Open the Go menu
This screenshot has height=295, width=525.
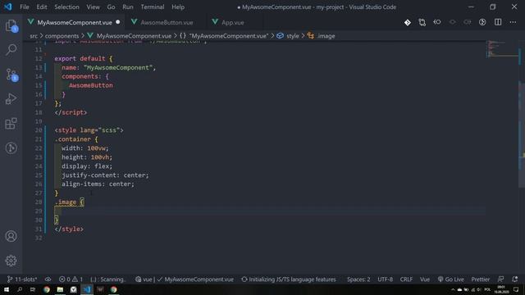(111, 7)
